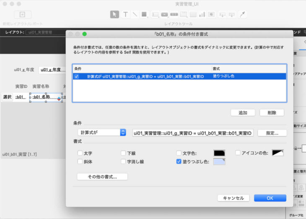The image size is (306, 219).
Task: Click the condition formula text field
Action: (x=193, y=133)
